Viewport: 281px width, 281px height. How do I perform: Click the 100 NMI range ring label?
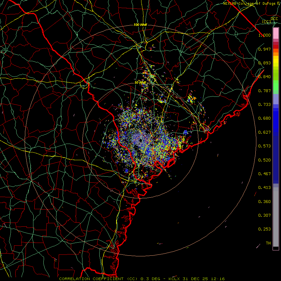click(x=140, y=25)
